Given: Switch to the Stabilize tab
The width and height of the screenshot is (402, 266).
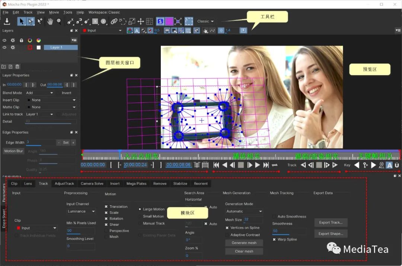Looking at the screenshot, I should 180,184.
